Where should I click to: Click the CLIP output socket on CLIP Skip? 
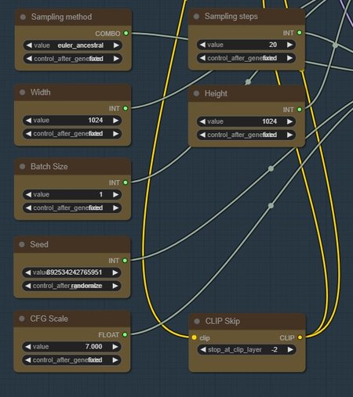300,337
